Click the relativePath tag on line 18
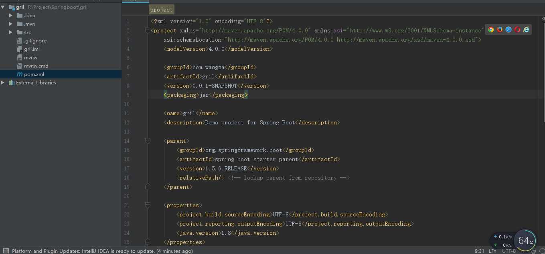Image resolution: width=545 pixels, height=254 pixels. pyautogui.click(x=200, y=178)
